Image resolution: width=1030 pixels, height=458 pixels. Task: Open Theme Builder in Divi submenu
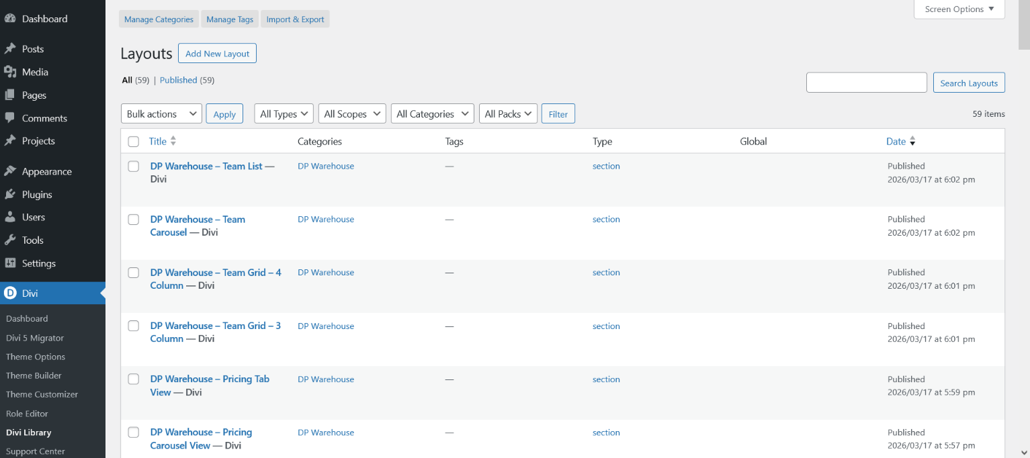[x=34, y=375]
